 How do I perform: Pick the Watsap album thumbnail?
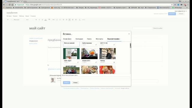[x=107, y=53]
